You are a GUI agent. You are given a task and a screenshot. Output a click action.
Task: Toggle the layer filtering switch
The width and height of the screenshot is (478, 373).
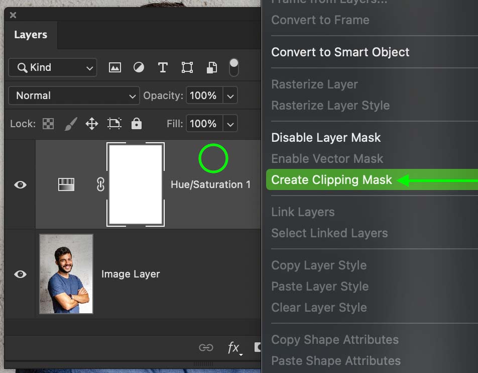(233, 67)
